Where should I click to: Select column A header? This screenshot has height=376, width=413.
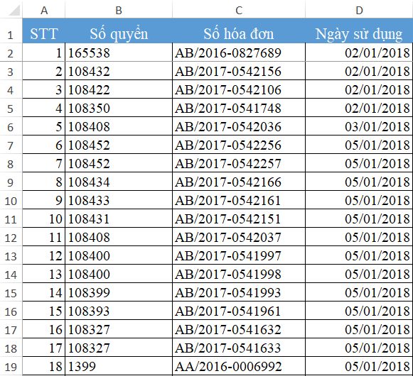(44, 9)
